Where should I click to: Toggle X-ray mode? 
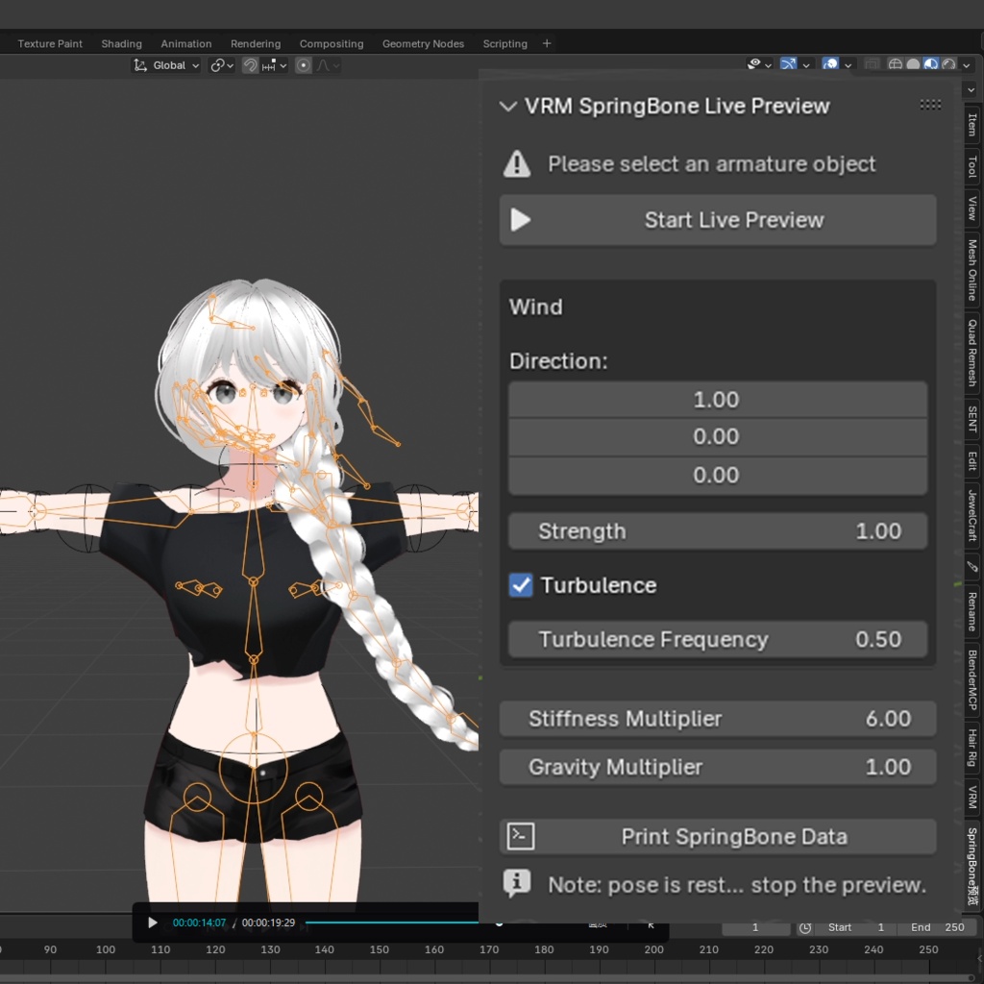tap(872, 64)
